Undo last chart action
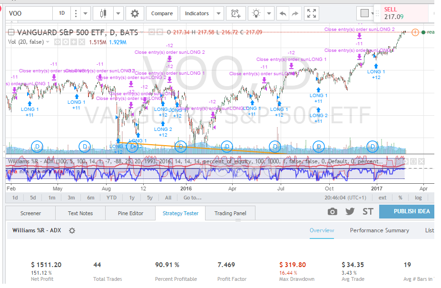This screenshot has width=441, height=288. pos(283,13)
